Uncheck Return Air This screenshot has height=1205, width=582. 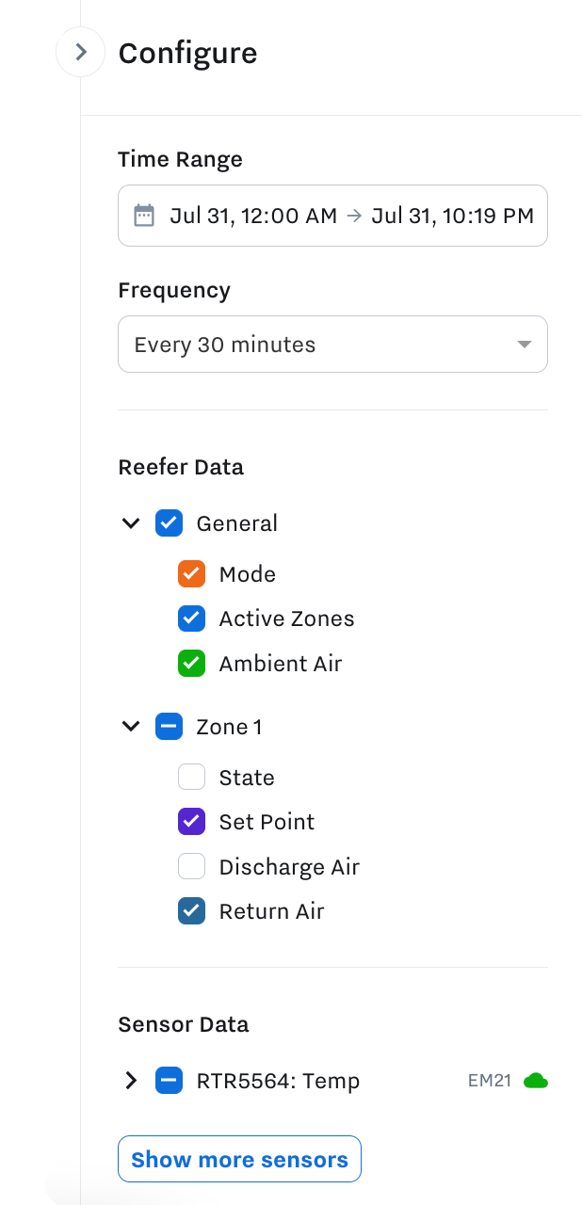coord(191,910)
